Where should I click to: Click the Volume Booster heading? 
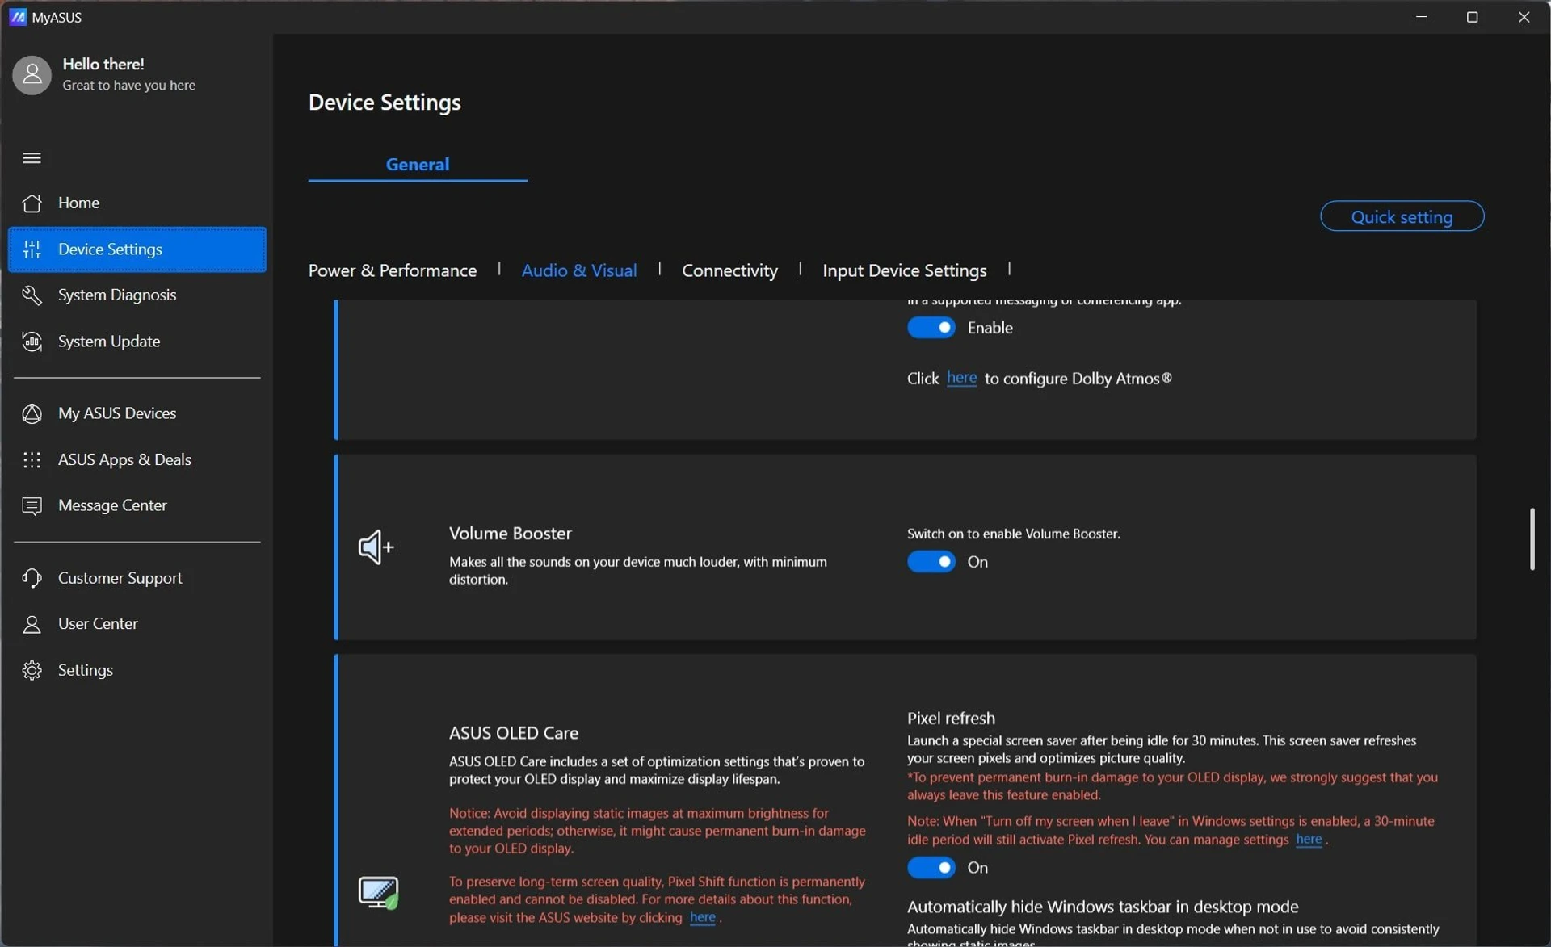510,534
